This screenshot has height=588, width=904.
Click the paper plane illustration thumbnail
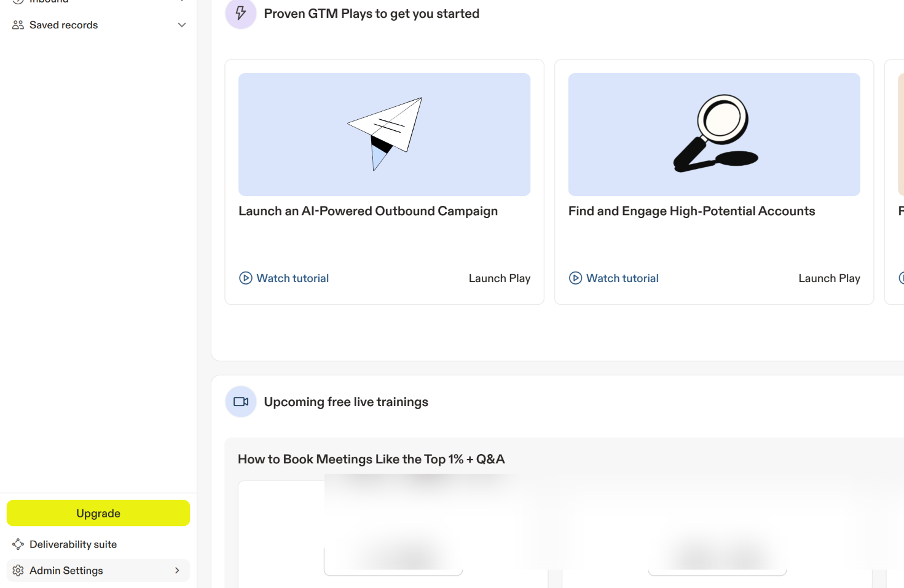pyautogui.click(x=384, y=135)
